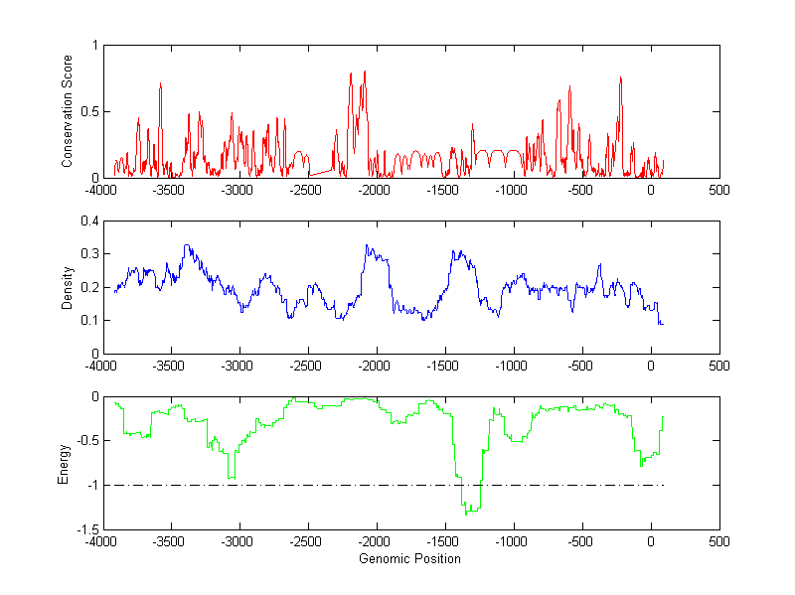The height and width of the screenshot is (595, 795).
Task: Click the blue density peak near -2050
Action: tap(367, 246)
